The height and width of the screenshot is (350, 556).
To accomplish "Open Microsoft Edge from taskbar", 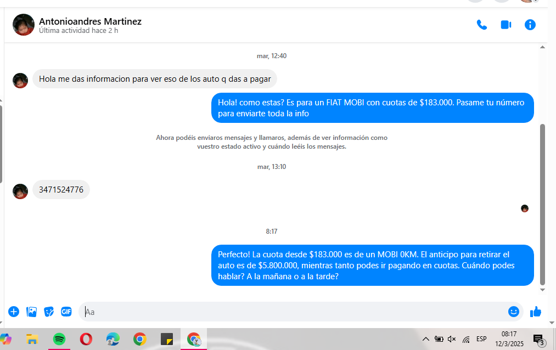I will click(113, 340).
